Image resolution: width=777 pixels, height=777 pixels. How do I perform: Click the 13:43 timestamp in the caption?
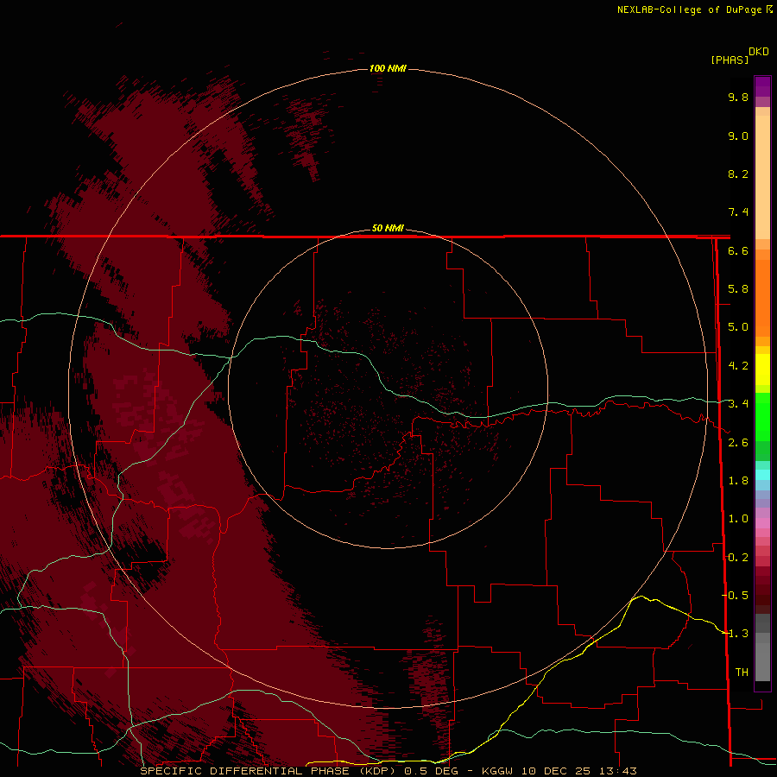tap(617, 771)
